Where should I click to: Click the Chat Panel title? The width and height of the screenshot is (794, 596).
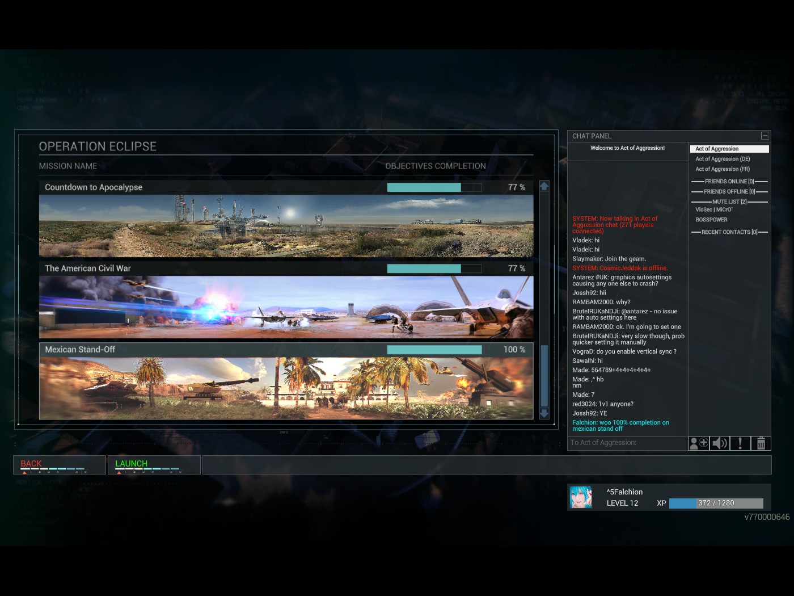[592, 136]
